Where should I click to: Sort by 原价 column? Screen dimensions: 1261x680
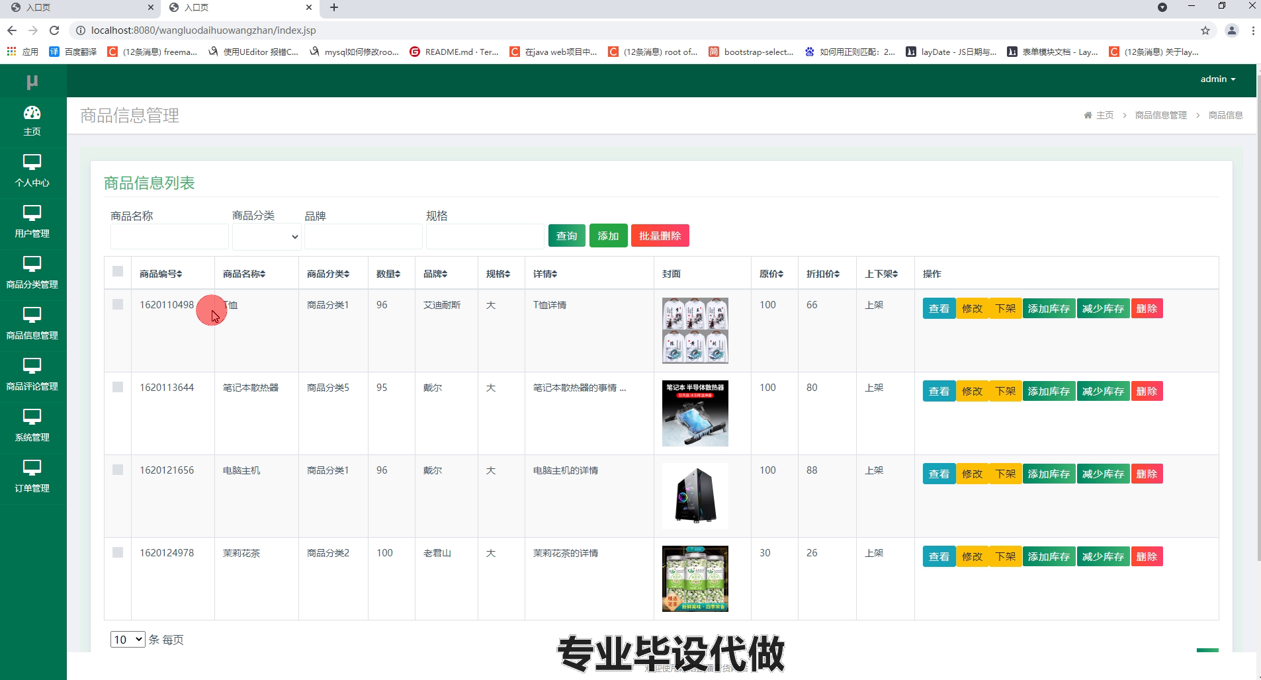[x=771, y=274]
